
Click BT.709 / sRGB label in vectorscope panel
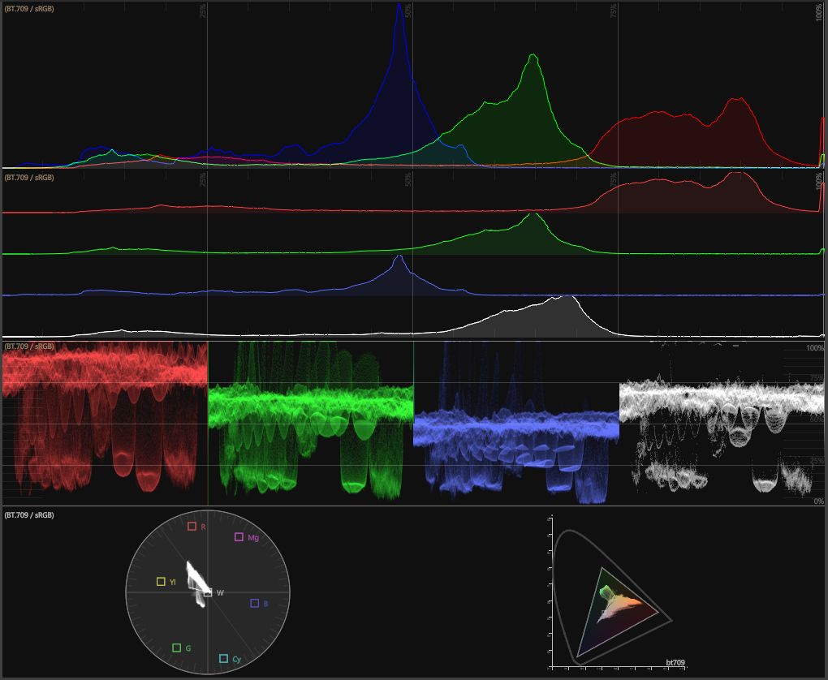tap(30, 515)
